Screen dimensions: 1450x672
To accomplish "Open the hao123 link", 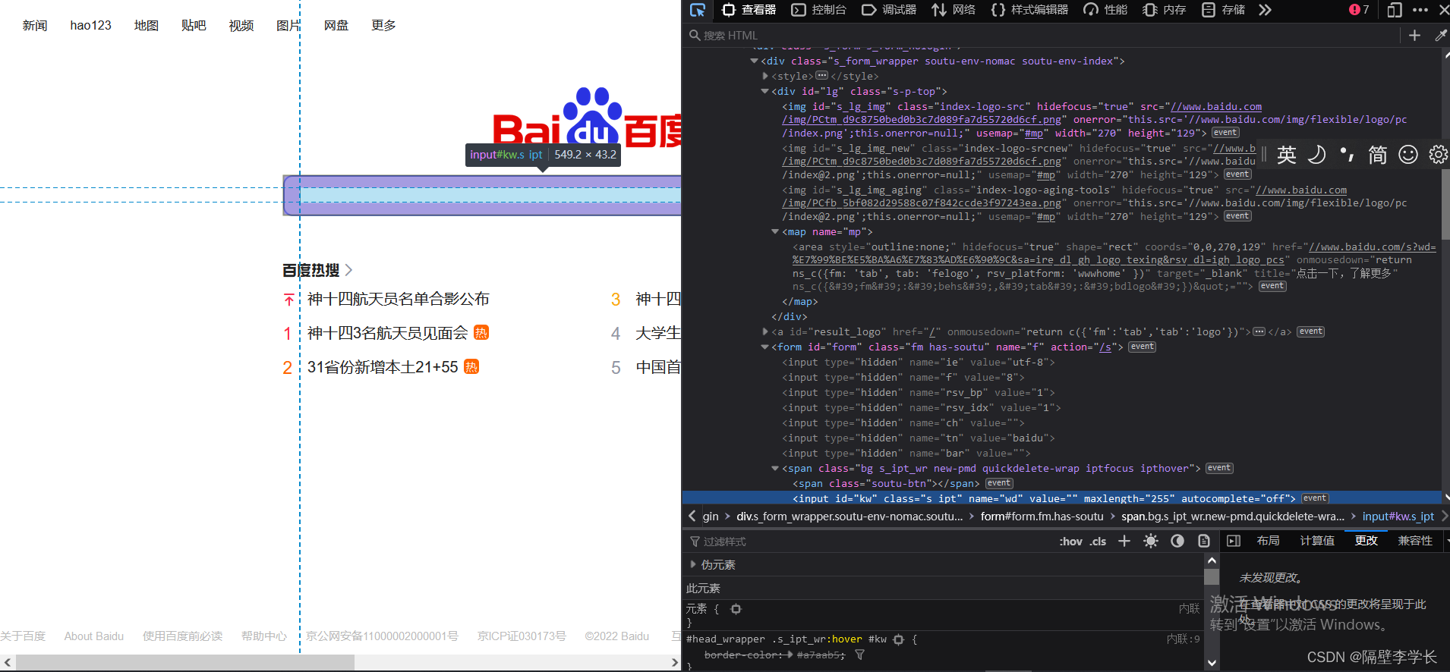I will pos(90,25).
